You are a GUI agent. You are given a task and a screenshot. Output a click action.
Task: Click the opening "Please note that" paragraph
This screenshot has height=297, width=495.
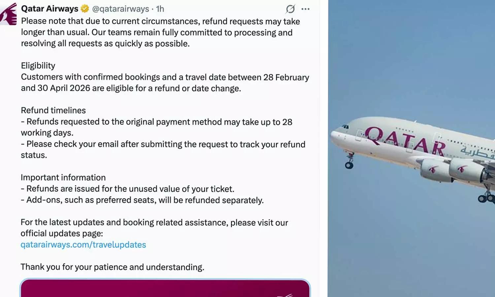click(x=160, y=32)
